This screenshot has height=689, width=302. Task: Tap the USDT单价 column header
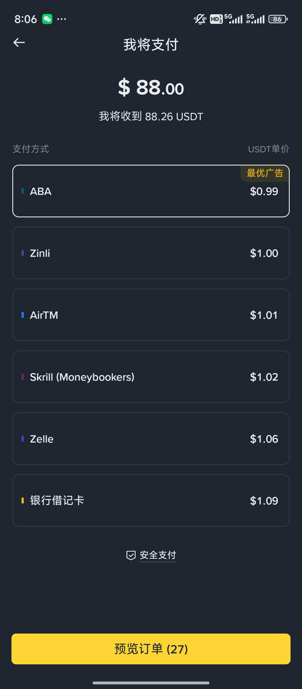click(x=269, y=149)
